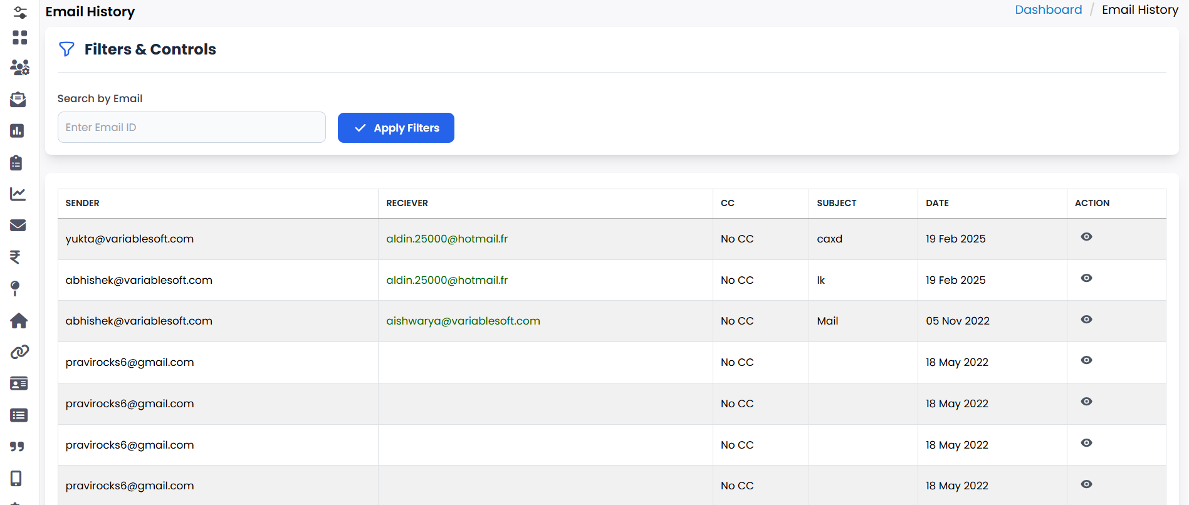Image resolution: width=1189 pixels, height=505 pixels.
Task: Focus the Enter Email ID field
Action: click(x=192, y=127)
